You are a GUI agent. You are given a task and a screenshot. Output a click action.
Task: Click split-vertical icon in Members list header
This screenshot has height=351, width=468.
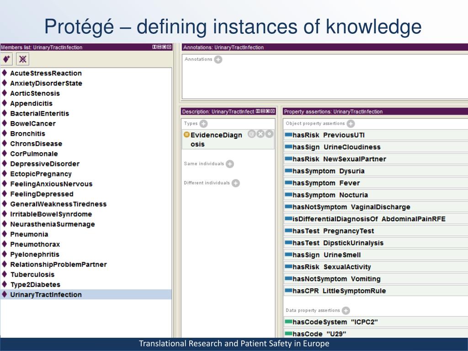tap(154, 47)
